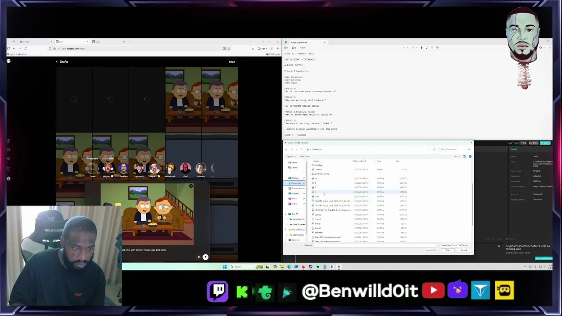Expand the Network tree node

pyautogui.click(x=285, y=240)
